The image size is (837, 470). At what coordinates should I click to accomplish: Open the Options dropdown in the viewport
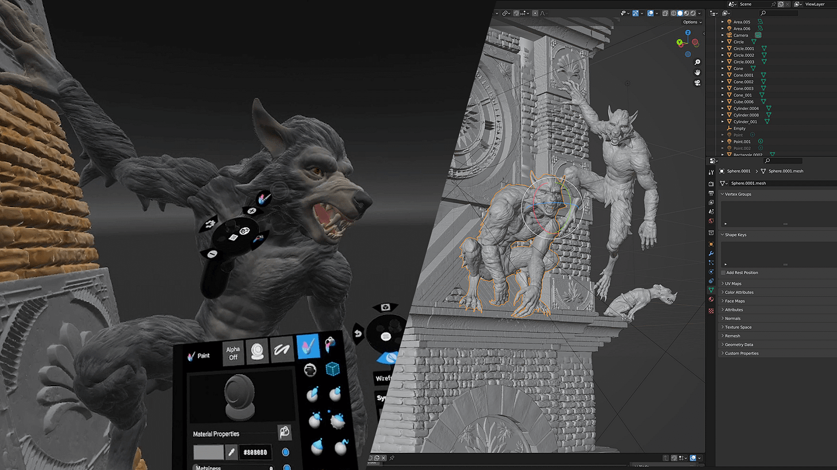pos(692,22)
